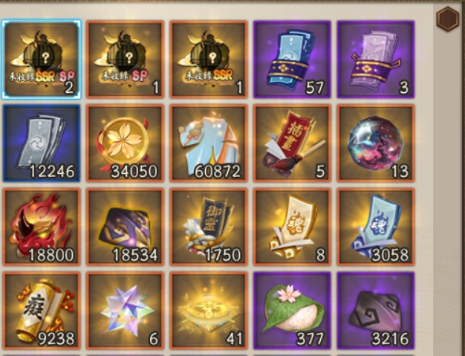
Task: Click the skin cloth item showing 60872
Action: [x=209, y=143]
